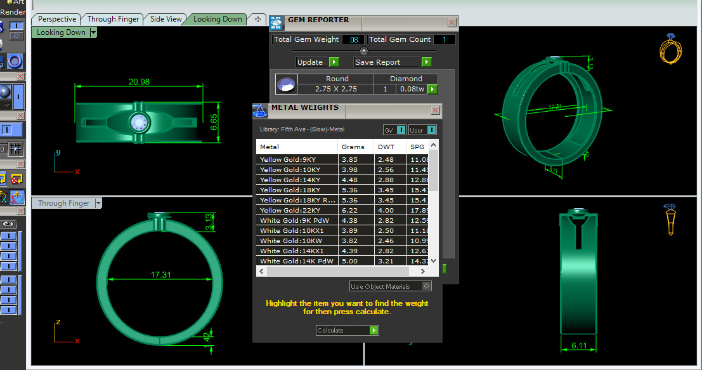This screenshot has height=370, width=702.
Task: Click the Gem Reporter gem icon
Action: (x=276, y=23)
